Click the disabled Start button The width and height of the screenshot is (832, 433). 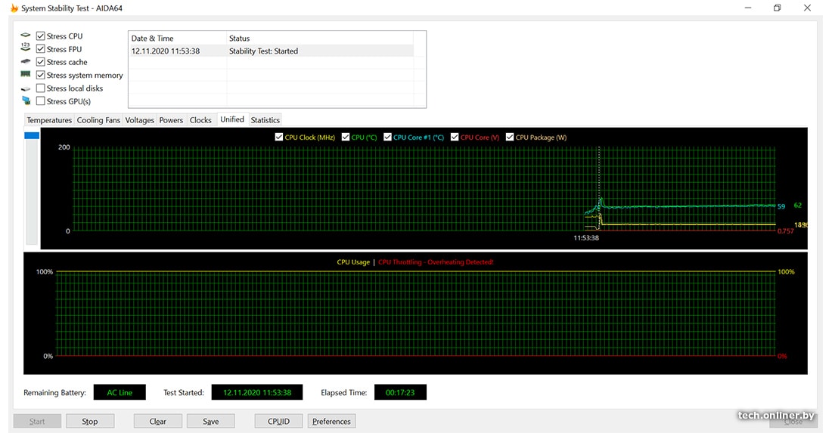37,422
